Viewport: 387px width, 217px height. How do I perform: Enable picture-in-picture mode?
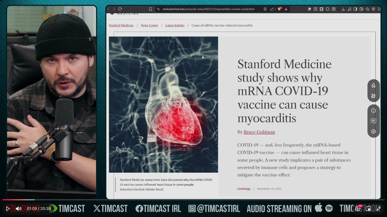coord(368,209)
